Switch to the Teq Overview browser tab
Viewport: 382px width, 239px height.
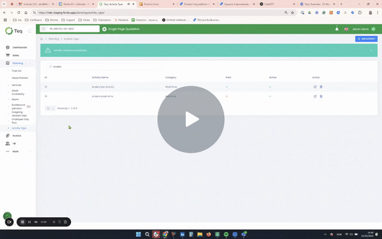pos(318,4)
